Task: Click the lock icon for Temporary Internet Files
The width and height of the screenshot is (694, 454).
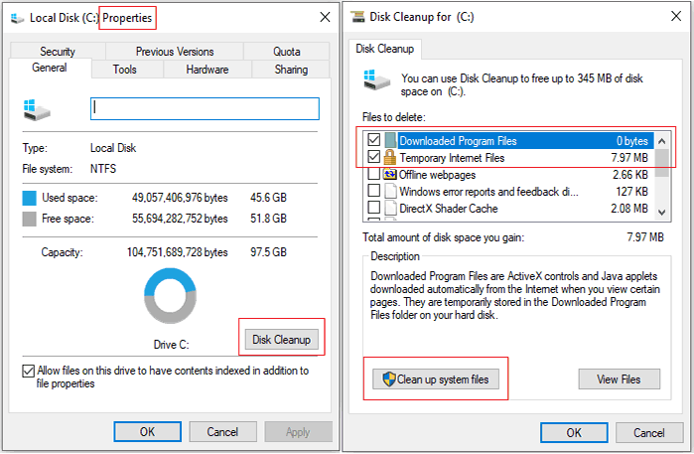Action: tap(389, 157)
